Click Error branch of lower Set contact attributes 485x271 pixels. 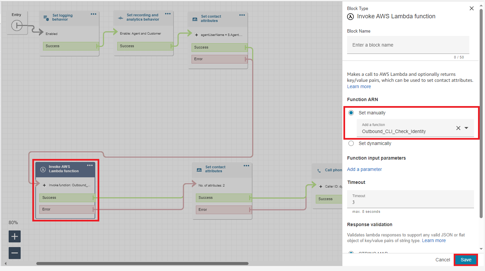point(223,209)
